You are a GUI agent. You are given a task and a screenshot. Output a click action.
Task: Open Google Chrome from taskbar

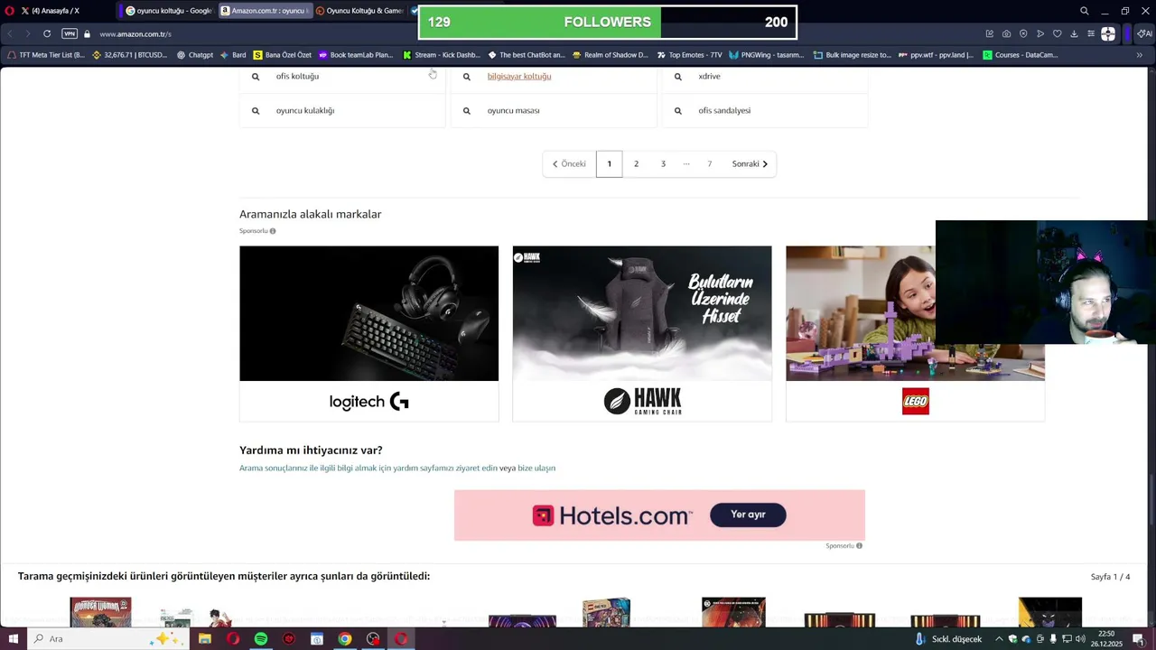click(x=345, y=639)
